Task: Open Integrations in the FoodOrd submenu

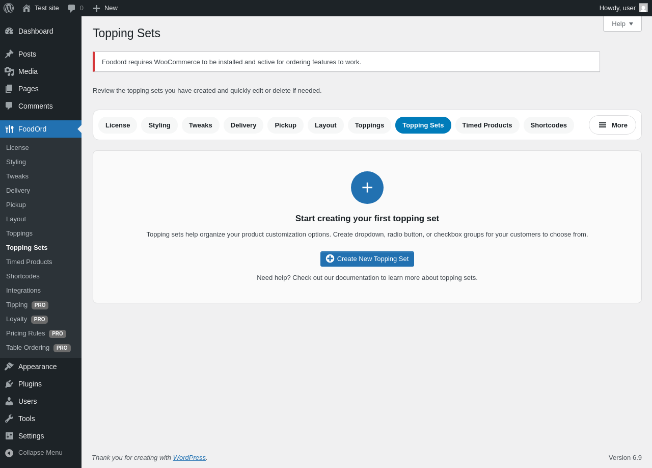Action: coord(23,291)
